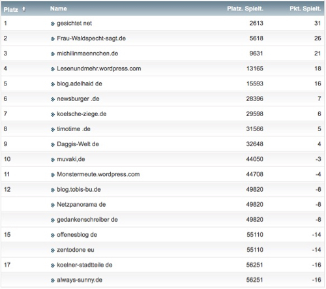Image resolution: width=326 pixels, height=289 pixels.
Task: Select points value 18 for Lesenundmehr.wordpress.com
Action: pos(318,68)
